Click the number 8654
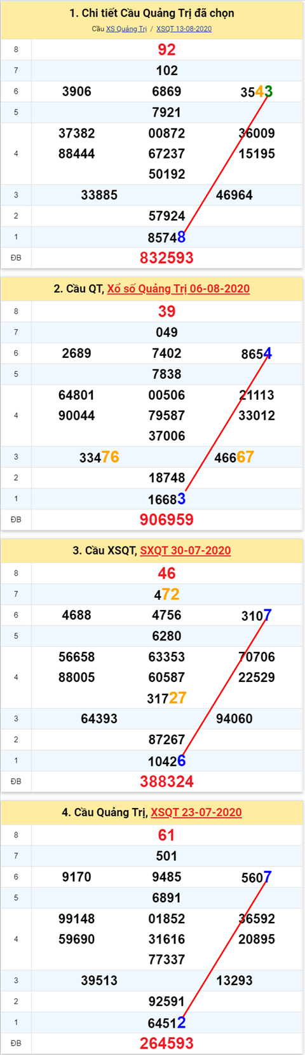Image resolution: width=305 pixels, height=1055 pixels. 257,353
